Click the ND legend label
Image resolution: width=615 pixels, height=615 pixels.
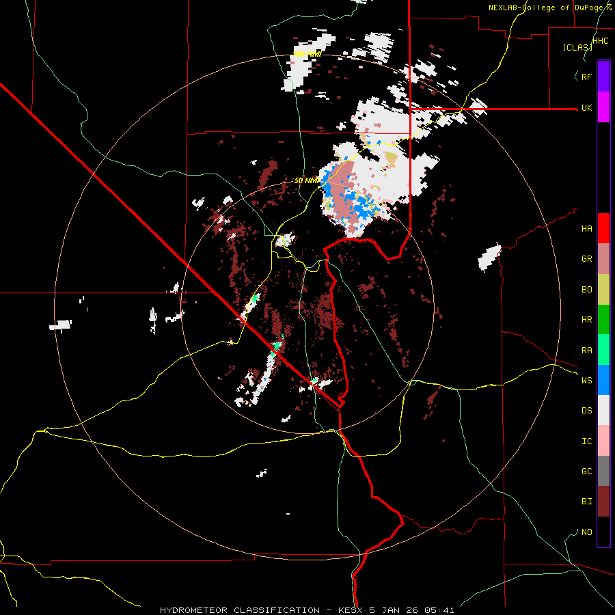586,532
